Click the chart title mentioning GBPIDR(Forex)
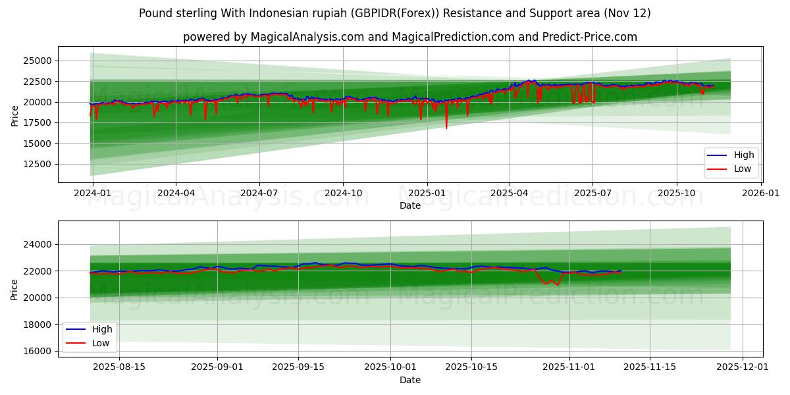 pyautogui.click(x=395, y=13)
